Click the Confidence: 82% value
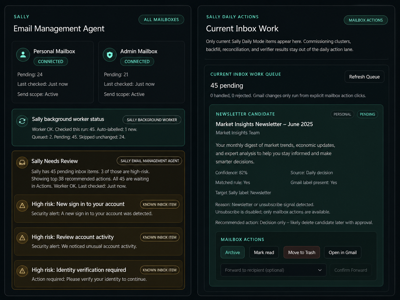This screenshot has height=300, width=400. [x=231, y=173]
